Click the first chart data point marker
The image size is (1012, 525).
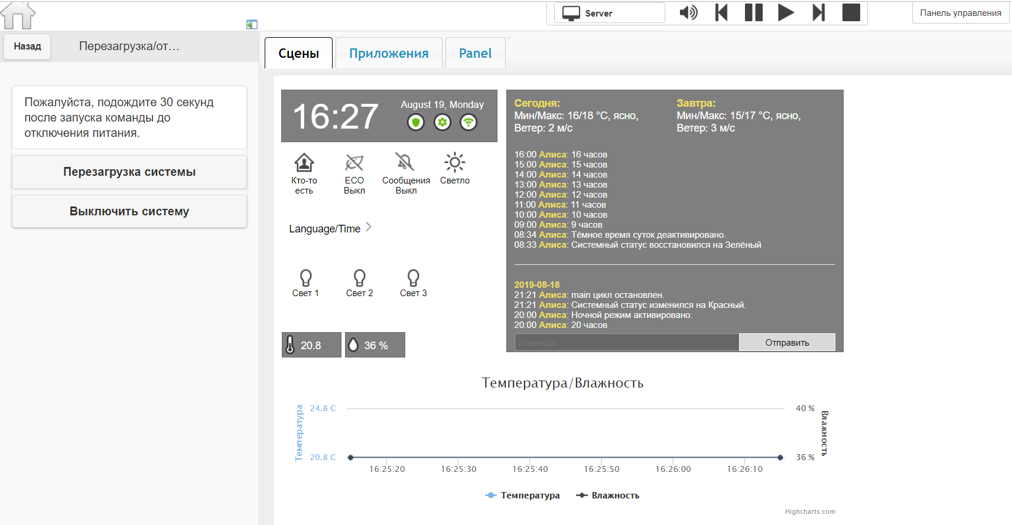350,457
